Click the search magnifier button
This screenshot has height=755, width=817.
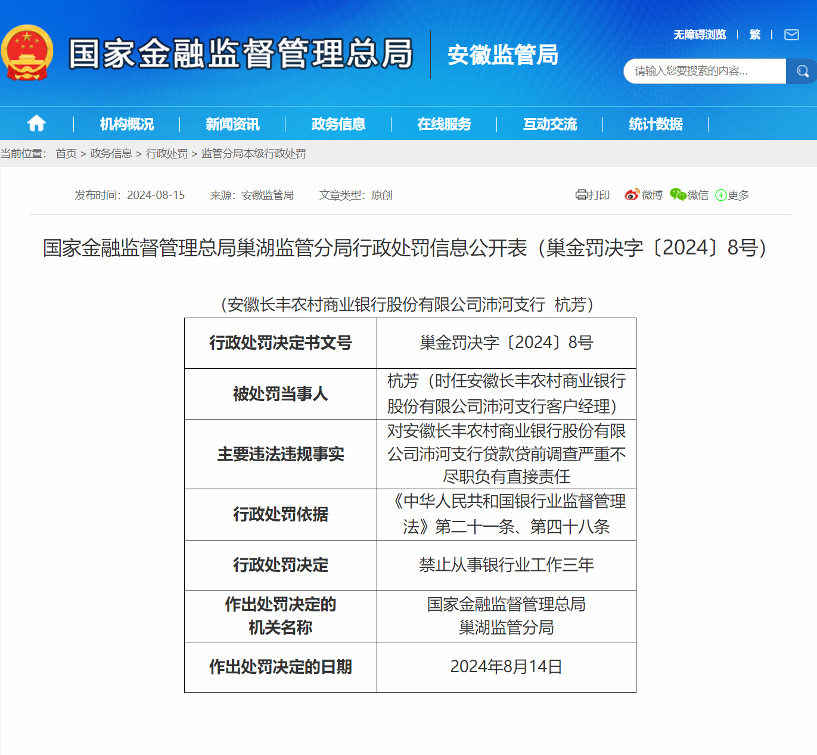[x=802, y=71]
